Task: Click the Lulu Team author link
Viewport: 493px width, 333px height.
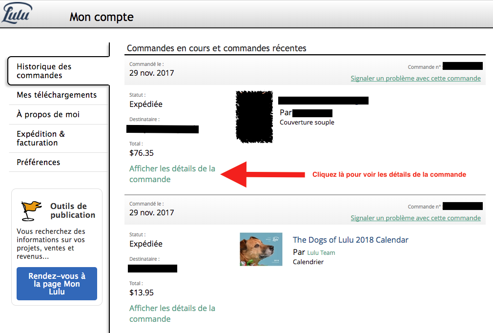Action: point(321,253)
